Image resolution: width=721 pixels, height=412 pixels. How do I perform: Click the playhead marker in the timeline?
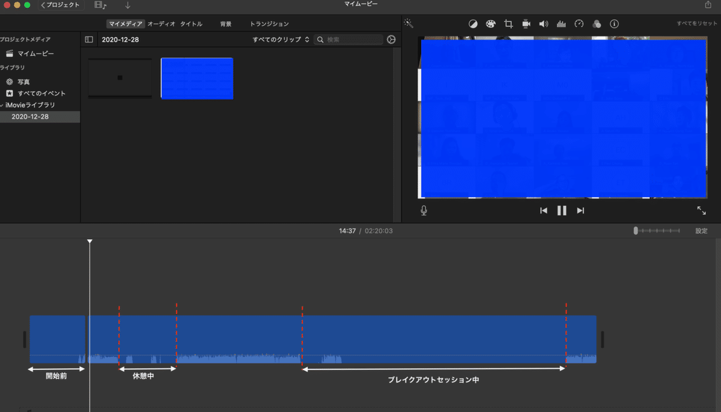tap(90, 241)
